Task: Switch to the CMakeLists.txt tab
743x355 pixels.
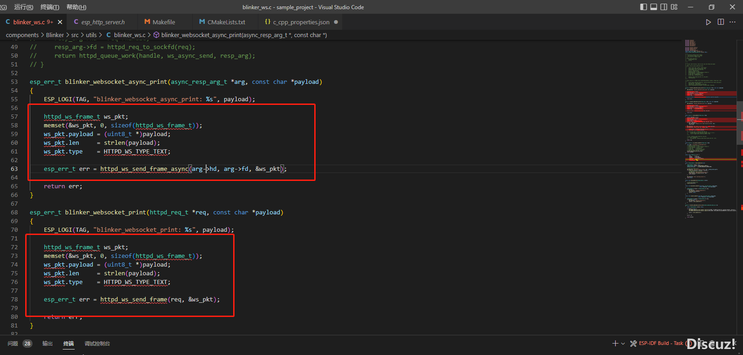Action: pos(226,22)
